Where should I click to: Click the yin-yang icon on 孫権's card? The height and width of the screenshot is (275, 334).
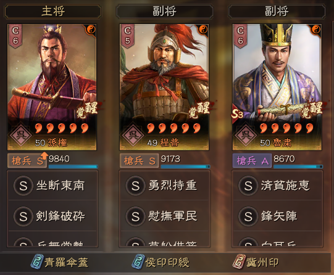pos(91,30)
